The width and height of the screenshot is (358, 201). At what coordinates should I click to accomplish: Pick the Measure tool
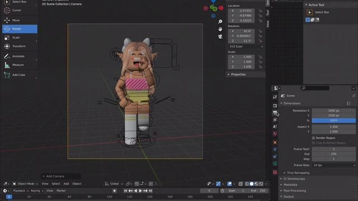(x=20, y=65)
